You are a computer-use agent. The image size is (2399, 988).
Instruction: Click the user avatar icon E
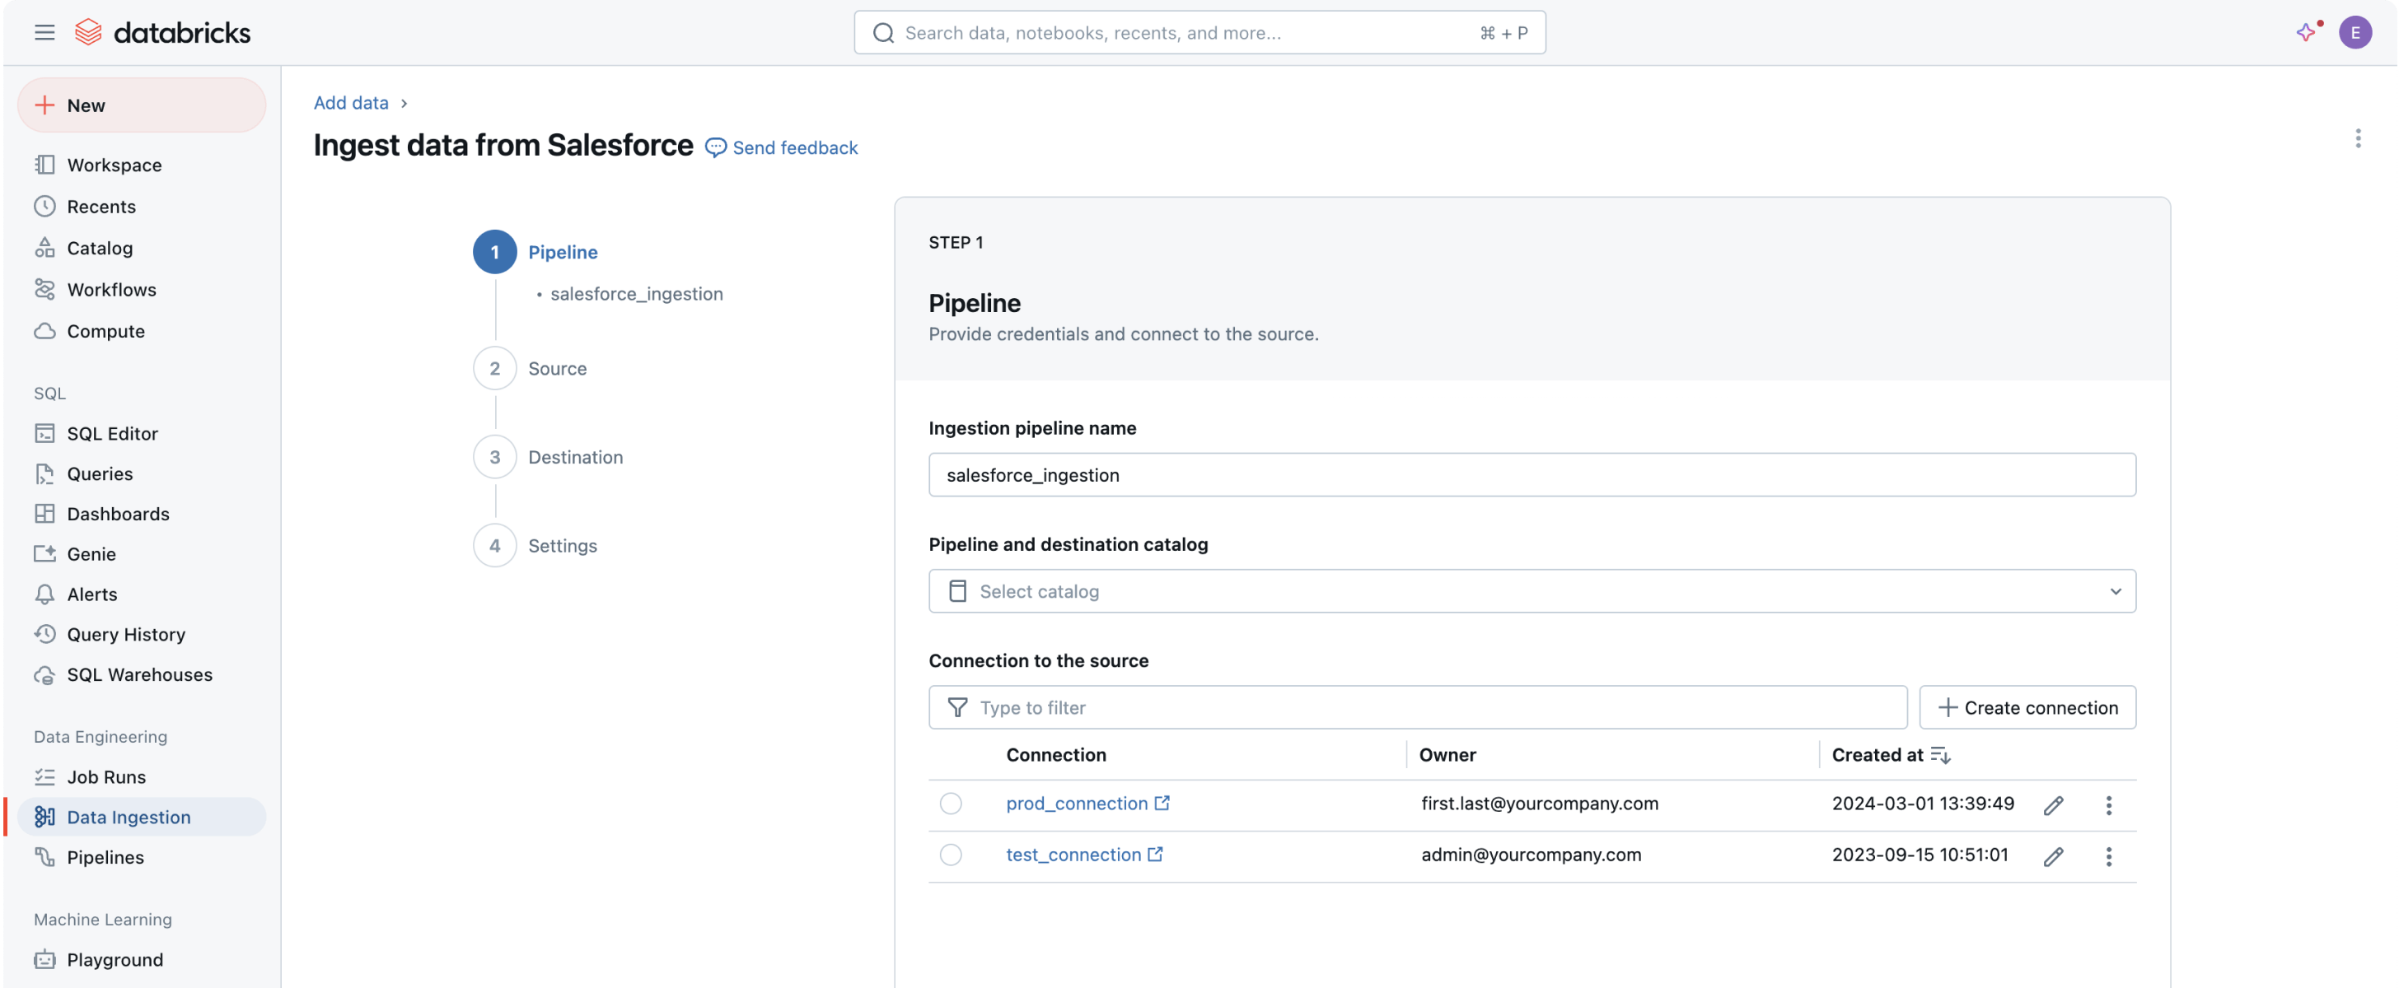[x=2355, y=33]
